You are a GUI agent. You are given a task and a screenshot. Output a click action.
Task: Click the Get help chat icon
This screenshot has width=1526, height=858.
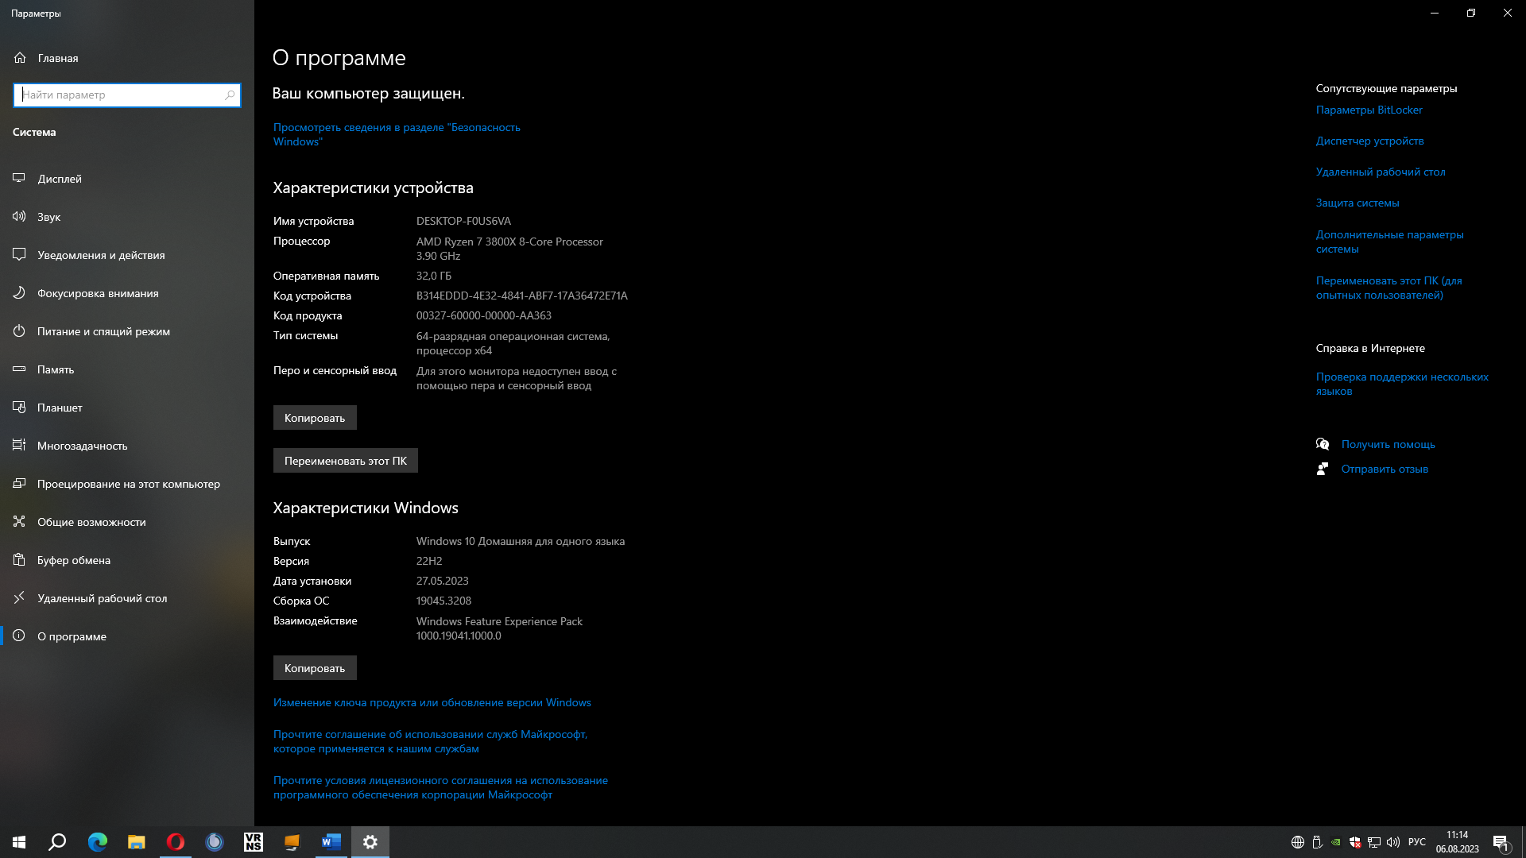click(x=1323, y=444)
